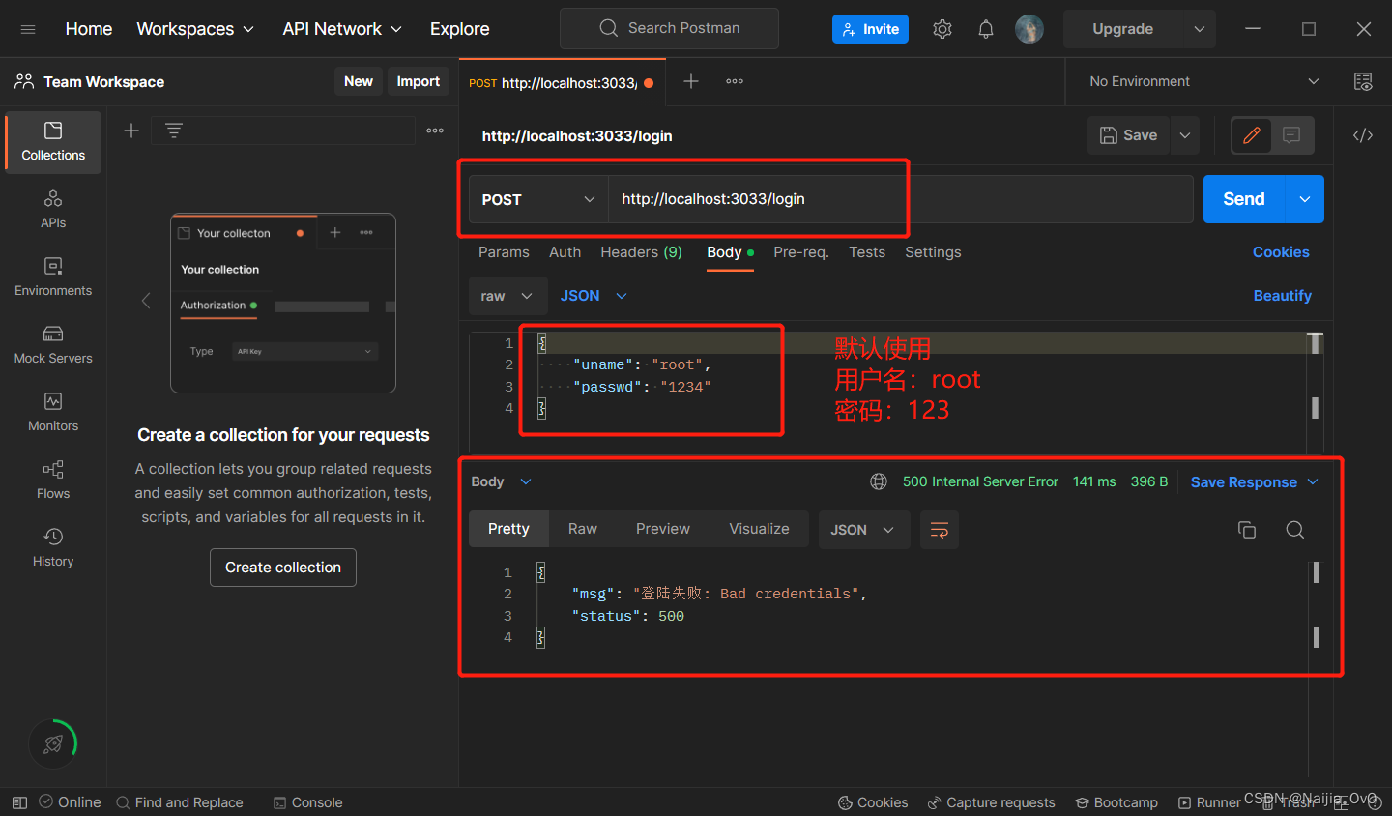1392x816 pixels.
Task: Open the Cookies link
Action: coord(1281,252)
